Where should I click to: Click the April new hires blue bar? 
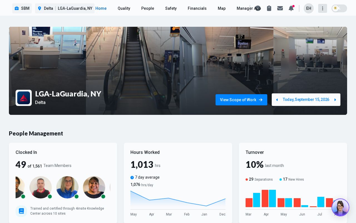(273, 198)
